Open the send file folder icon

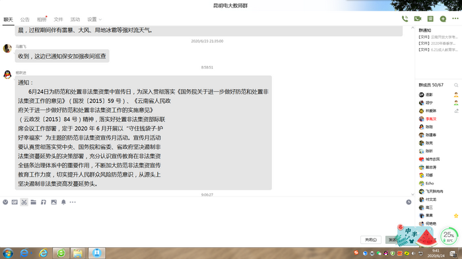point(34,202)
